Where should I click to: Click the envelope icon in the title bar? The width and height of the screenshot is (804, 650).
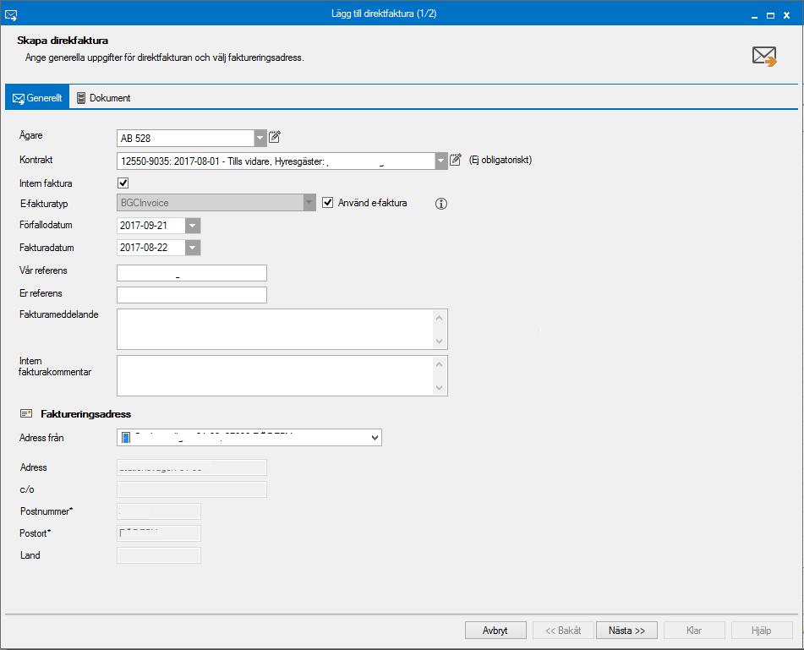pos(11,15)
